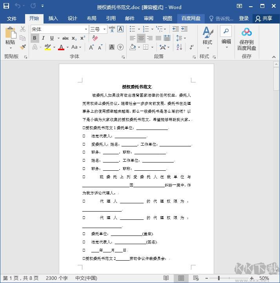Toggle superscript formatting

tap(83, 38)
